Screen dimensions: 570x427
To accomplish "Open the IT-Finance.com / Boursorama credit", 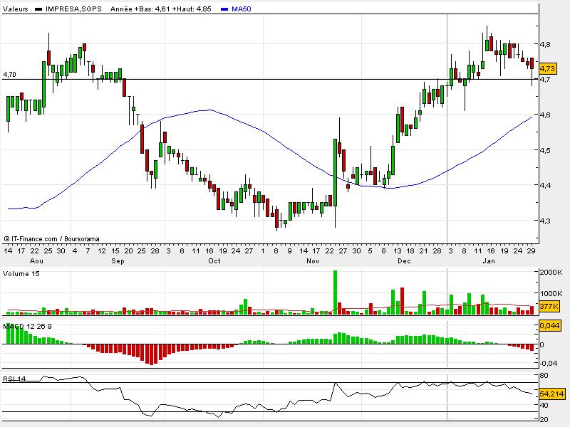I will point(51,239).
